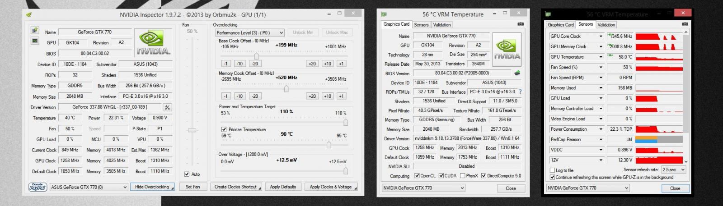
Task: Toggle the CUDA checkbox
Action: tap(441, 176)
